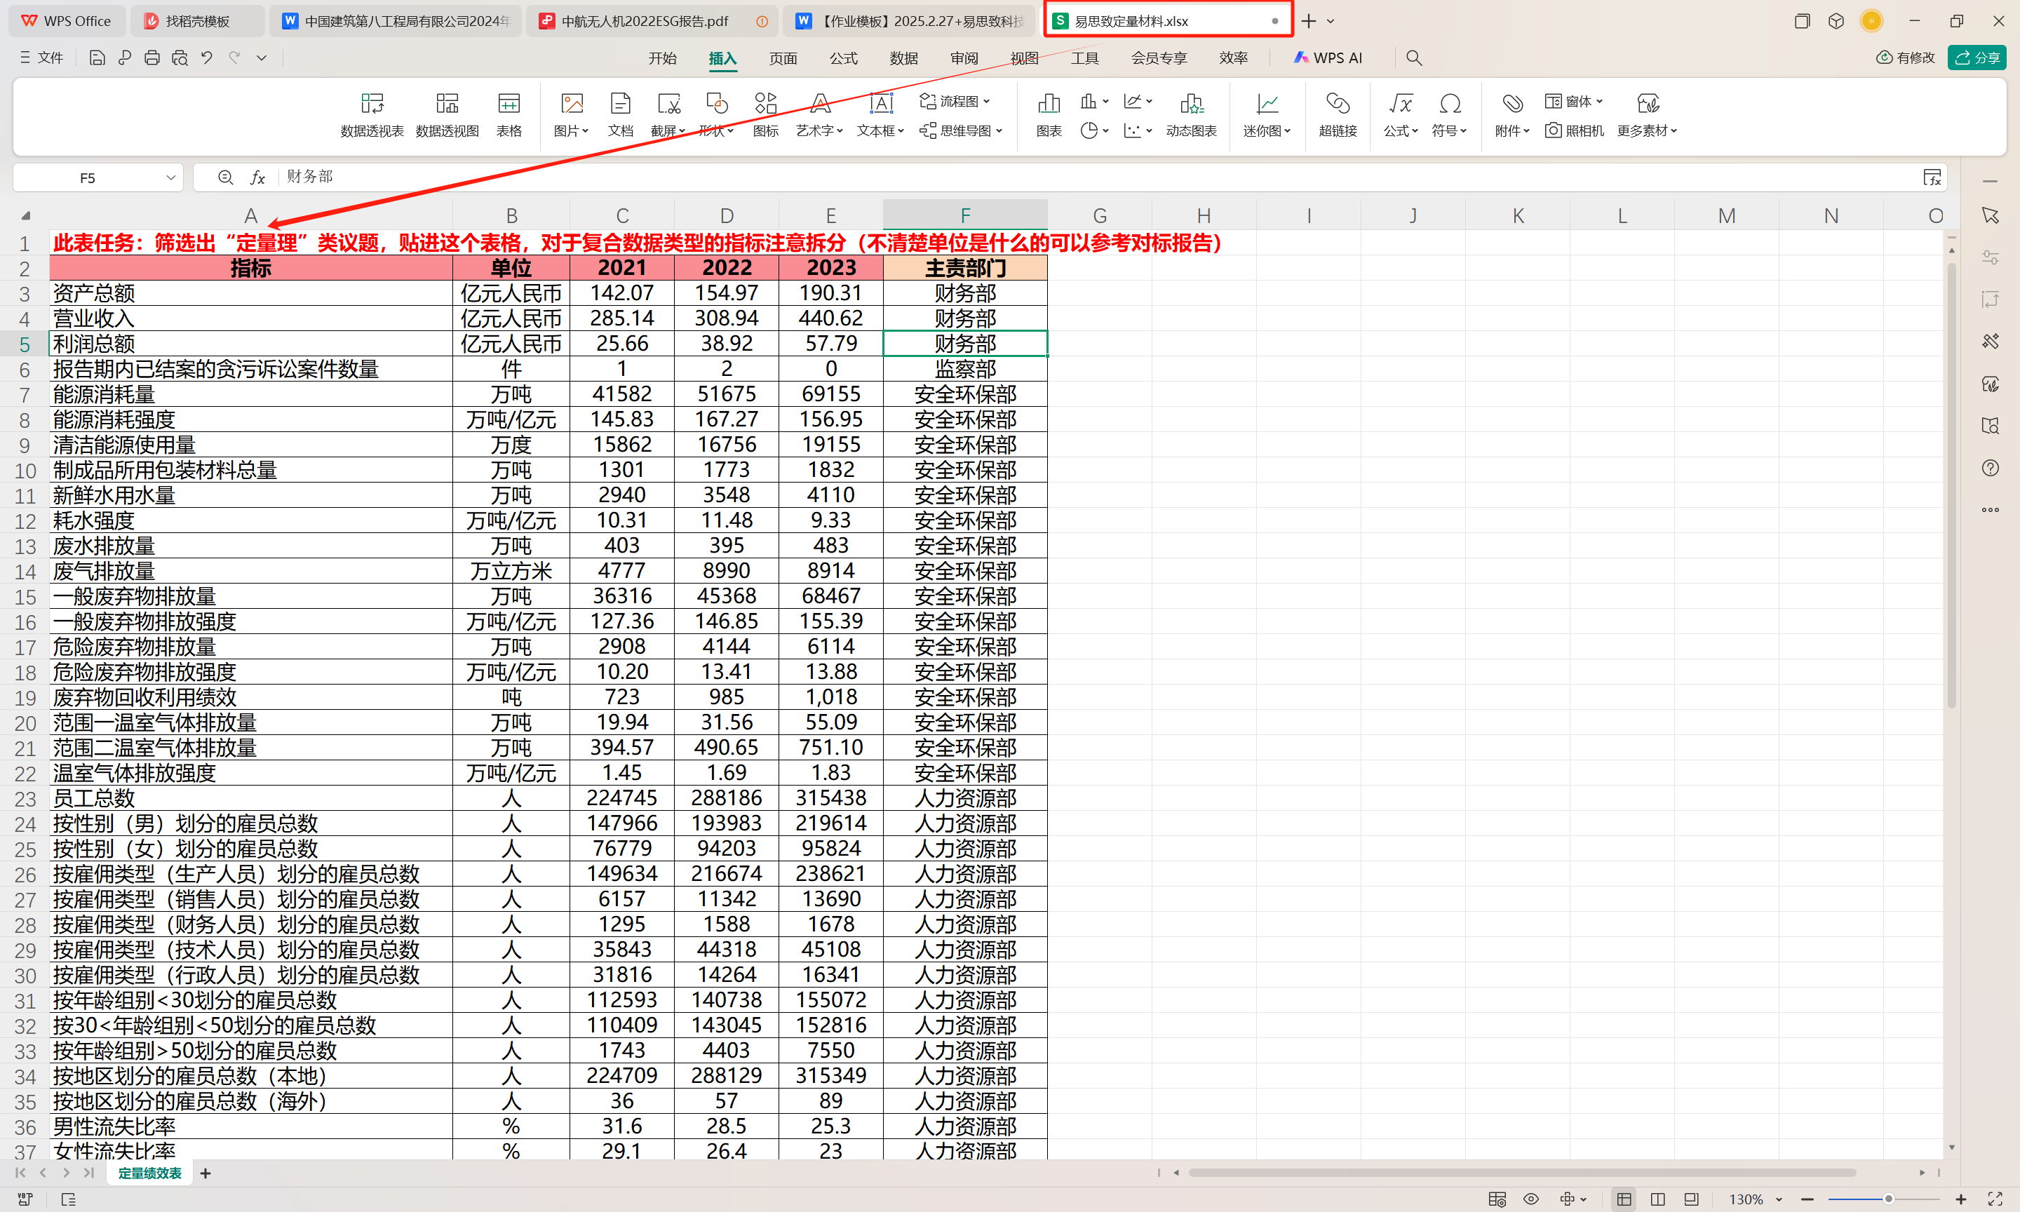Insert a pivot chart (数据透视图)
Viewport: 2020px width, 1212px height.
pos(447,114)
